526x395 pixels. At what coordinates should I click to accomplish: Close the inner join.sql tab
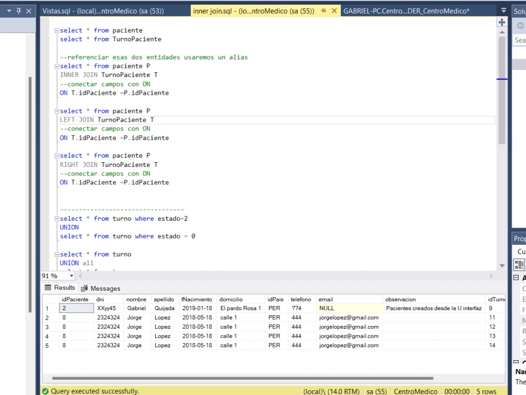point(334,11)
